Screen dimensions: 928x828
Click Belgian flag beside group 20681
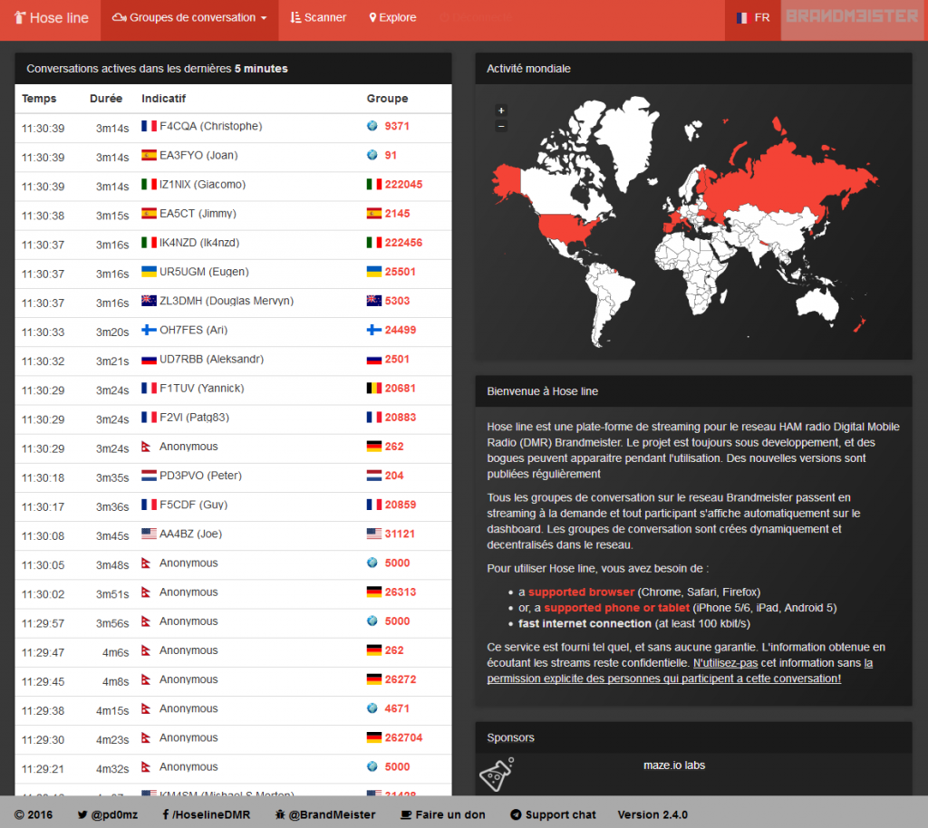coord(374,388)
